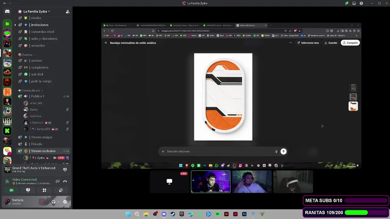This screenshot has width=390, height=219.
Task: Open the niveles channel
Action: (x=44, y=18)
